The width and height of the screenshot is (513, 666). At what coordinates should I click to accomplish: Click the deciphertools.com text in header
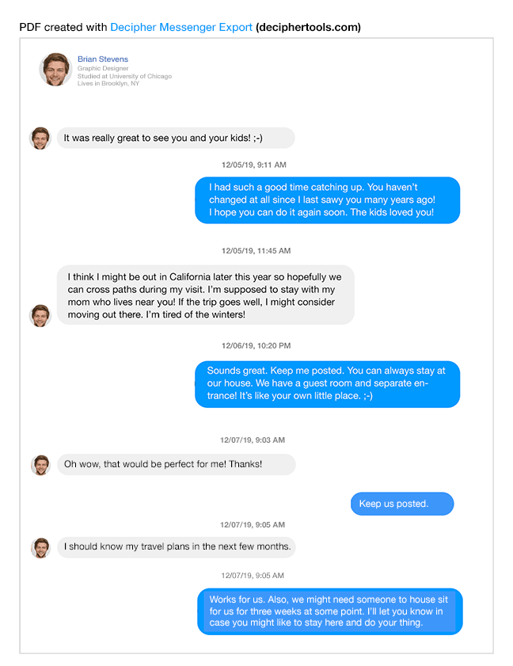coord(308,28)
